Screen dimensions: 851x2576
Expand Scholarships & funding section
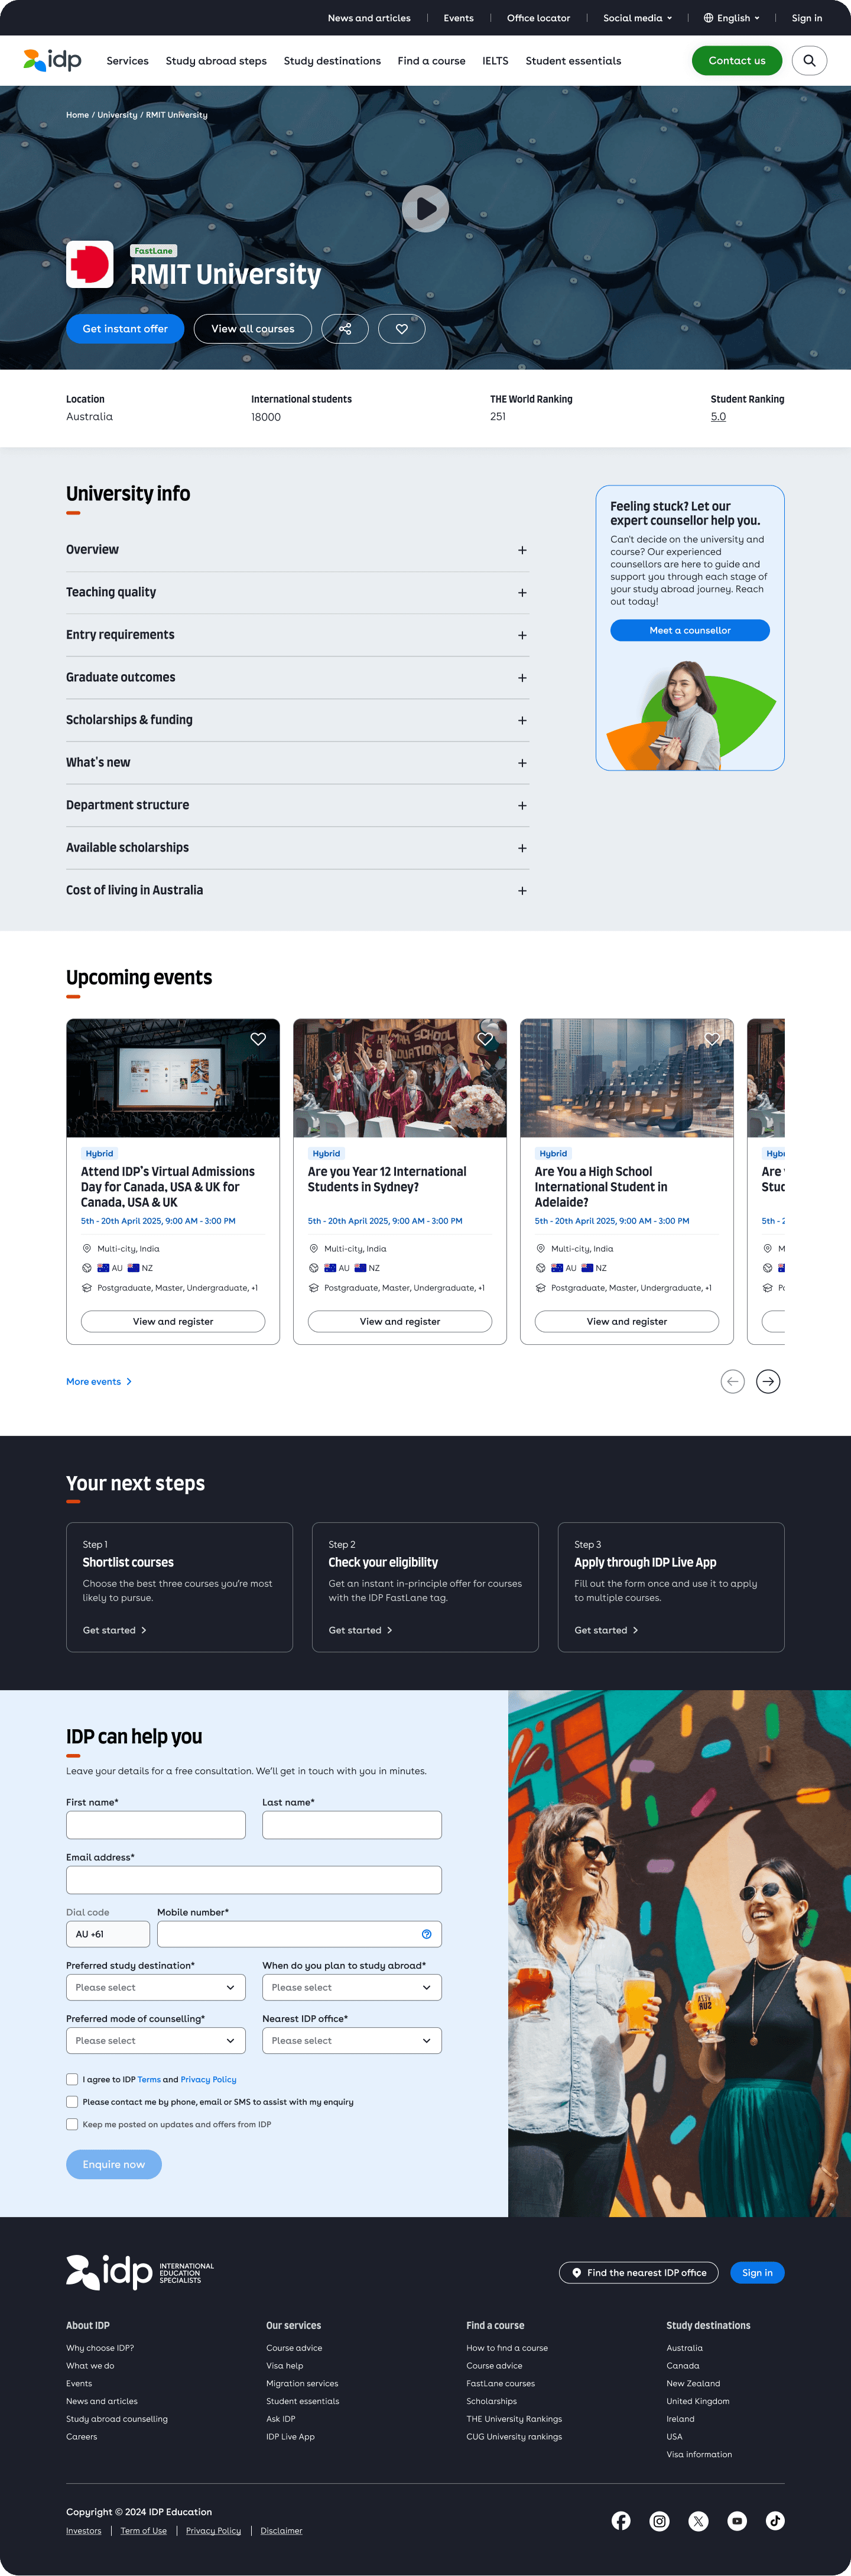tap(298, 720)
